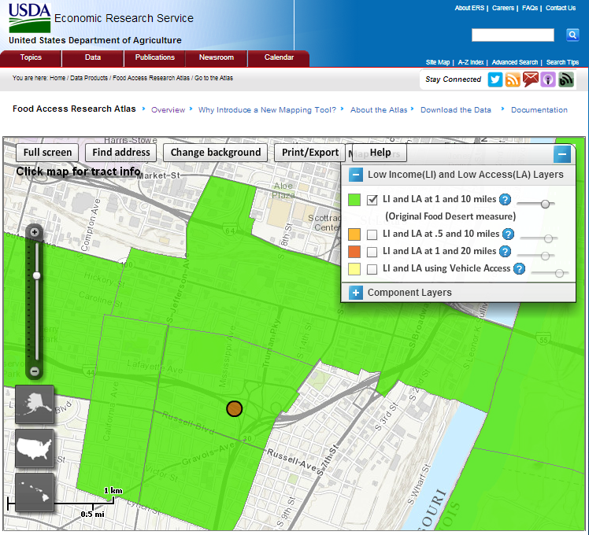Viewport: 589px width, 535px height.
Task: Enable LI and LA using Vehicle Access layer
Action: (x=372, y=269)
